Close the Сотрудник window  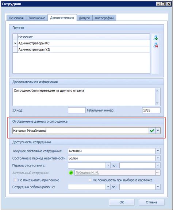point(169,4)
